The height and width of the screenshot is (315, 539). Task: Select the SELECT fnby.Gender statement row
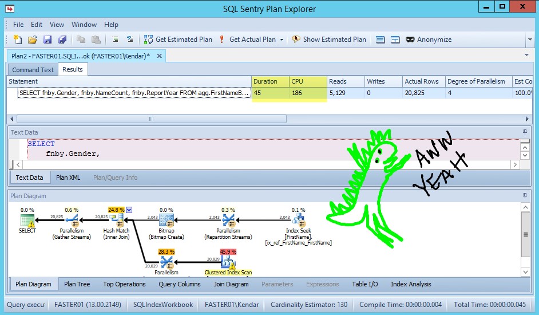click(134, 93)
